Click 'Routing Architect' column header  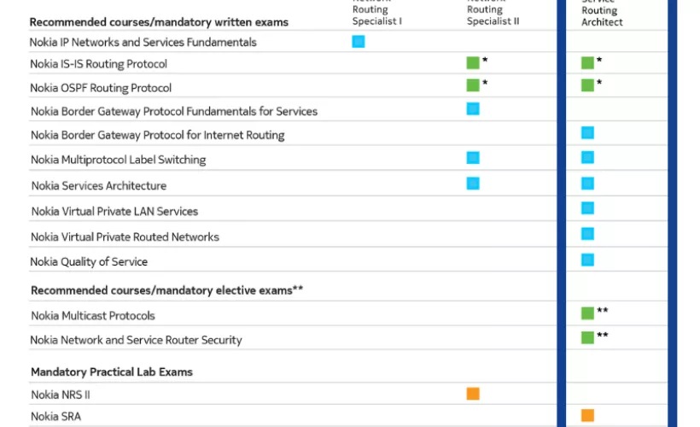(x=602, y=16)
